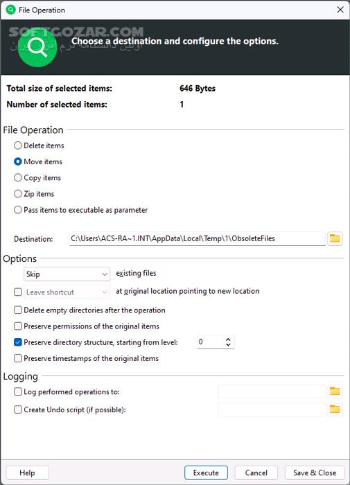Viewport: 350px width, 485px height.
Task: Click folder icon beside log file field
Action: click(335, 391)
